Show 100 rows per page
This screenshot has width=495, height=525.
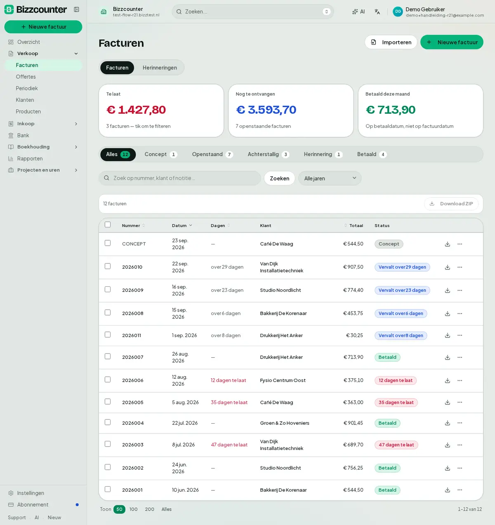click(x=133, y=509)
